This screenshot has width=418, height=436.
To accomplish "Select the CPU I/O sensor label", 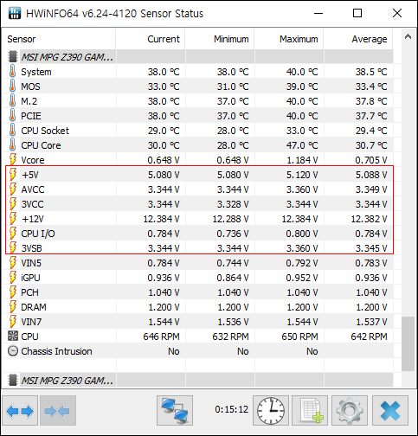I will click(38, 234).
